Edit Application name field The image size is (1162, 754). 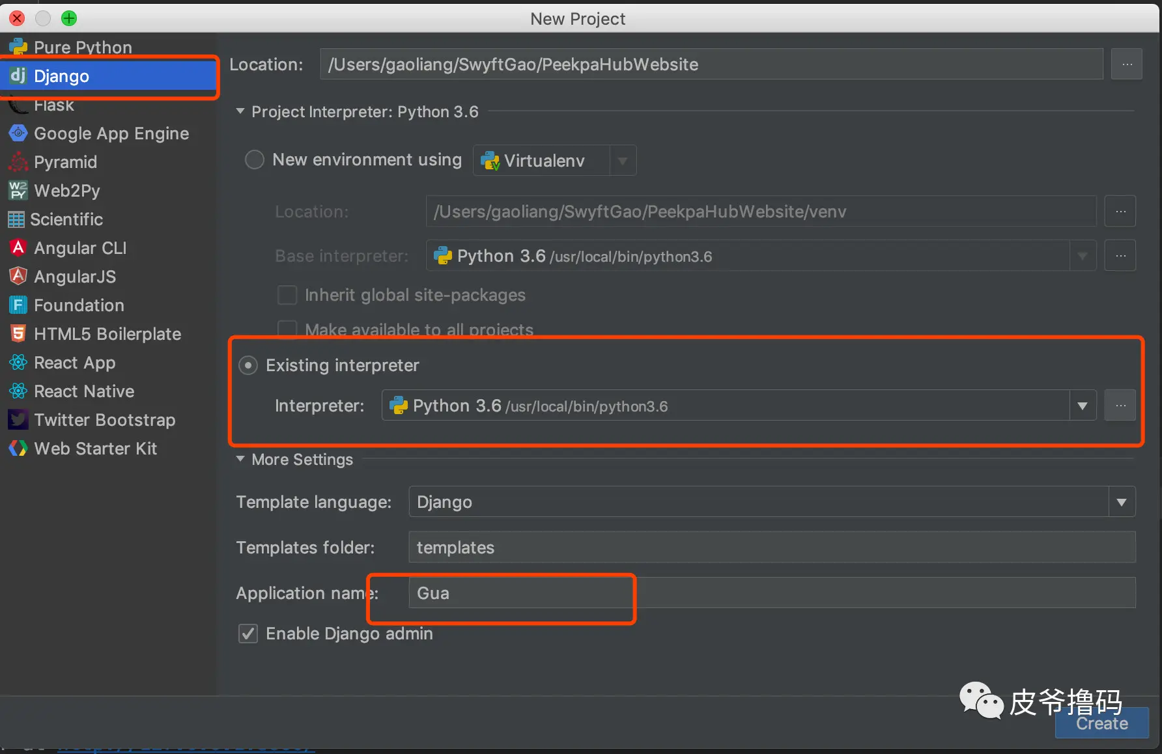coord(772,593)
